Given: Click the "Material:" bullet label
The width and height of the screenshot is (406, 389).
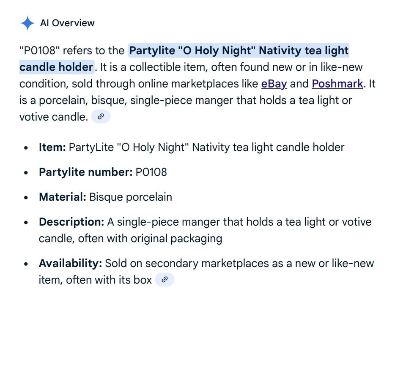Looking at the screenshot, I should [63, 197].
